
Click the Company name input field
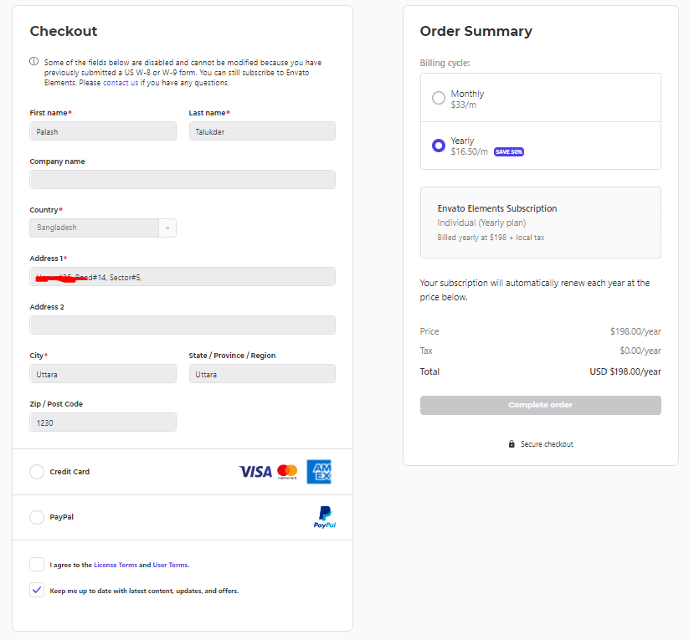[183, 179]
